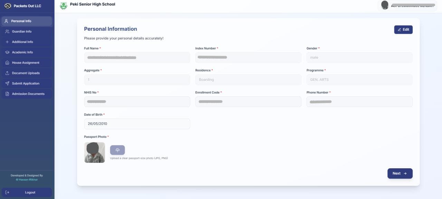Click the cloud upload photo icon button
Image resolution: width=442 pixels, height=199 pixels.
point(117,150)
